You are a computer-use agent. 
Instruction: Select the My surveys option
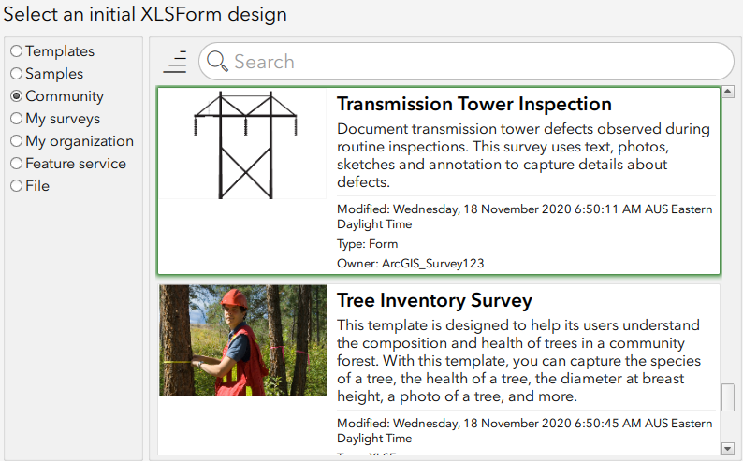[16, 119]
